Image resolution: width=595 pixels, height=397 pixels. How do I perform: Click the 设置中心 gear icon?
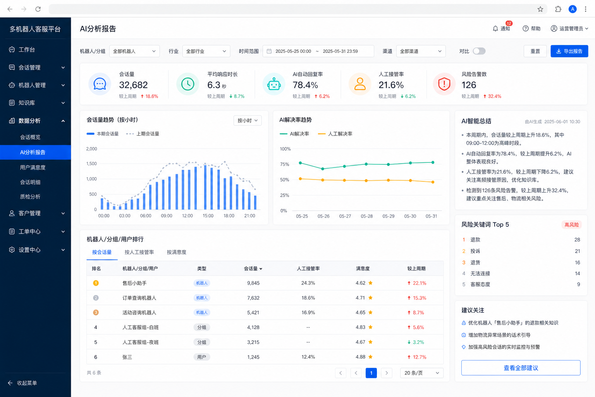point(12,250)
